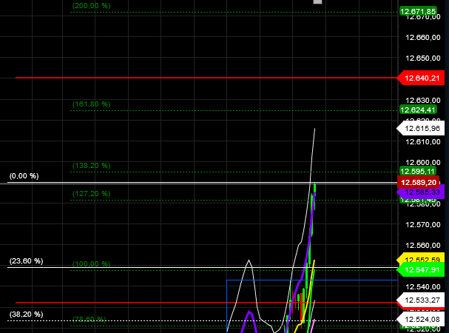Select the (100,00 %) Fibonacci extension label
The width and height of the screenshot is (449, 333).
[x=91, y=263]
